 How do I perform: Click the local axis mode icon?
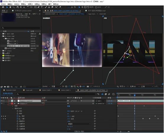click(x=69, y=7)
